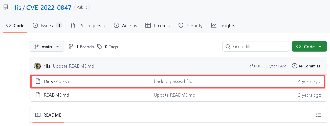Image resolution: width=330 pixels, height=126 pixels.
Task: Click the README.md file icon
Action: [x=38, y=95]
